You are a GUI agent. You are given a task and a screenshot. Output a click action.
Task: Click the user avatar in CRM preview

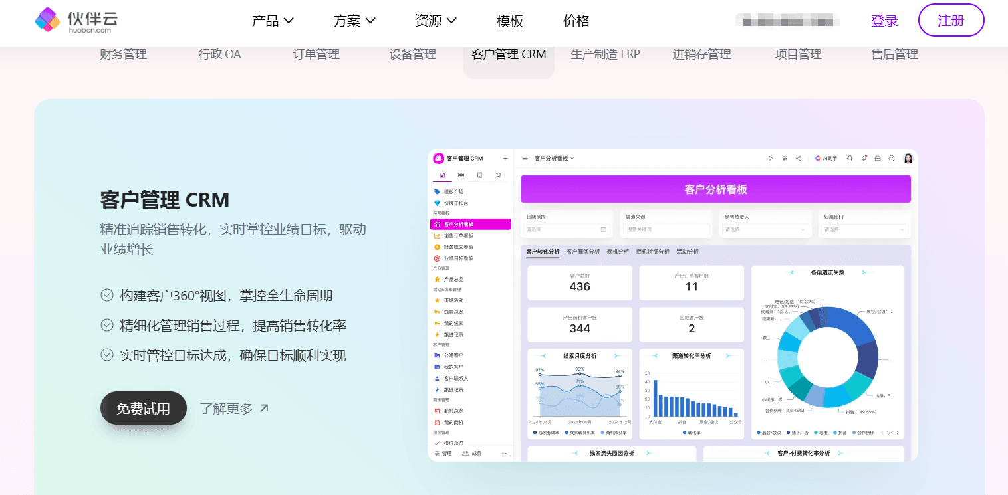(908, 159)
